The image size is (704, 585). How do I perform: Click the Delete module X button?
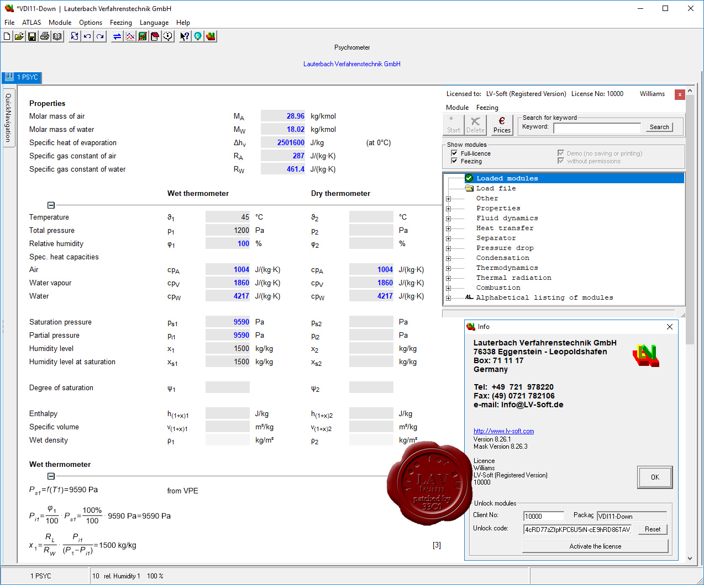click(x=475, y=125)
